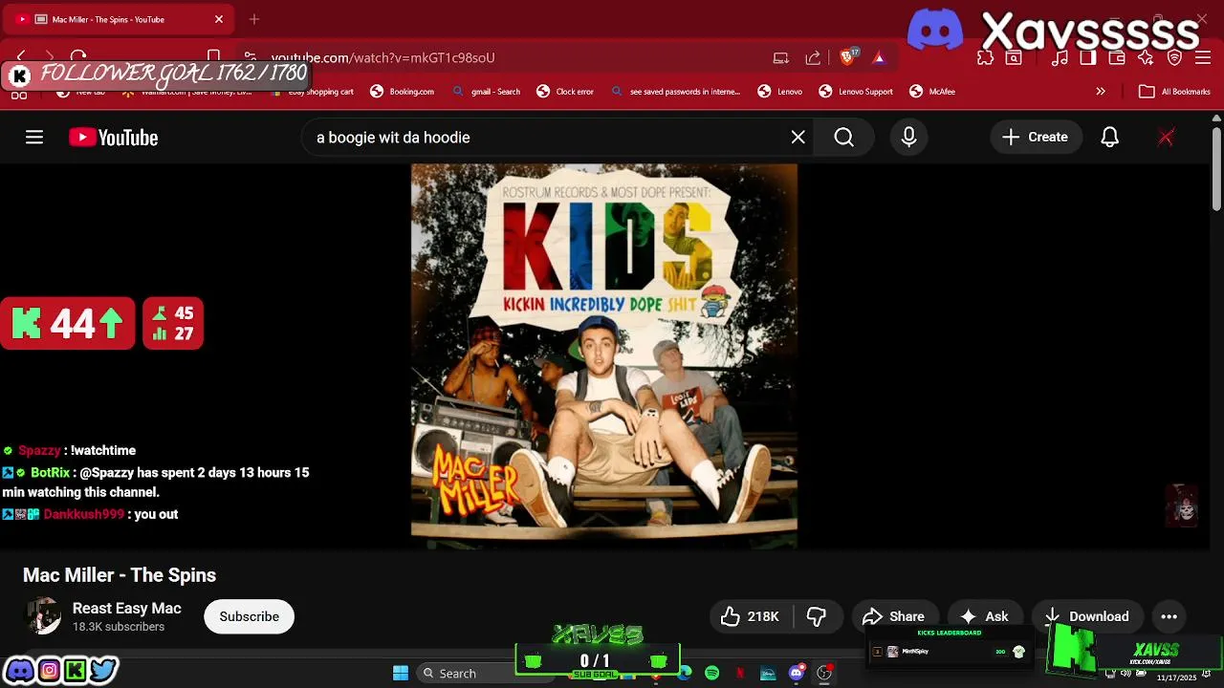The image size is (1224, 688).
Task: Click the K.I.D.S album cover video
Action: 604,355
